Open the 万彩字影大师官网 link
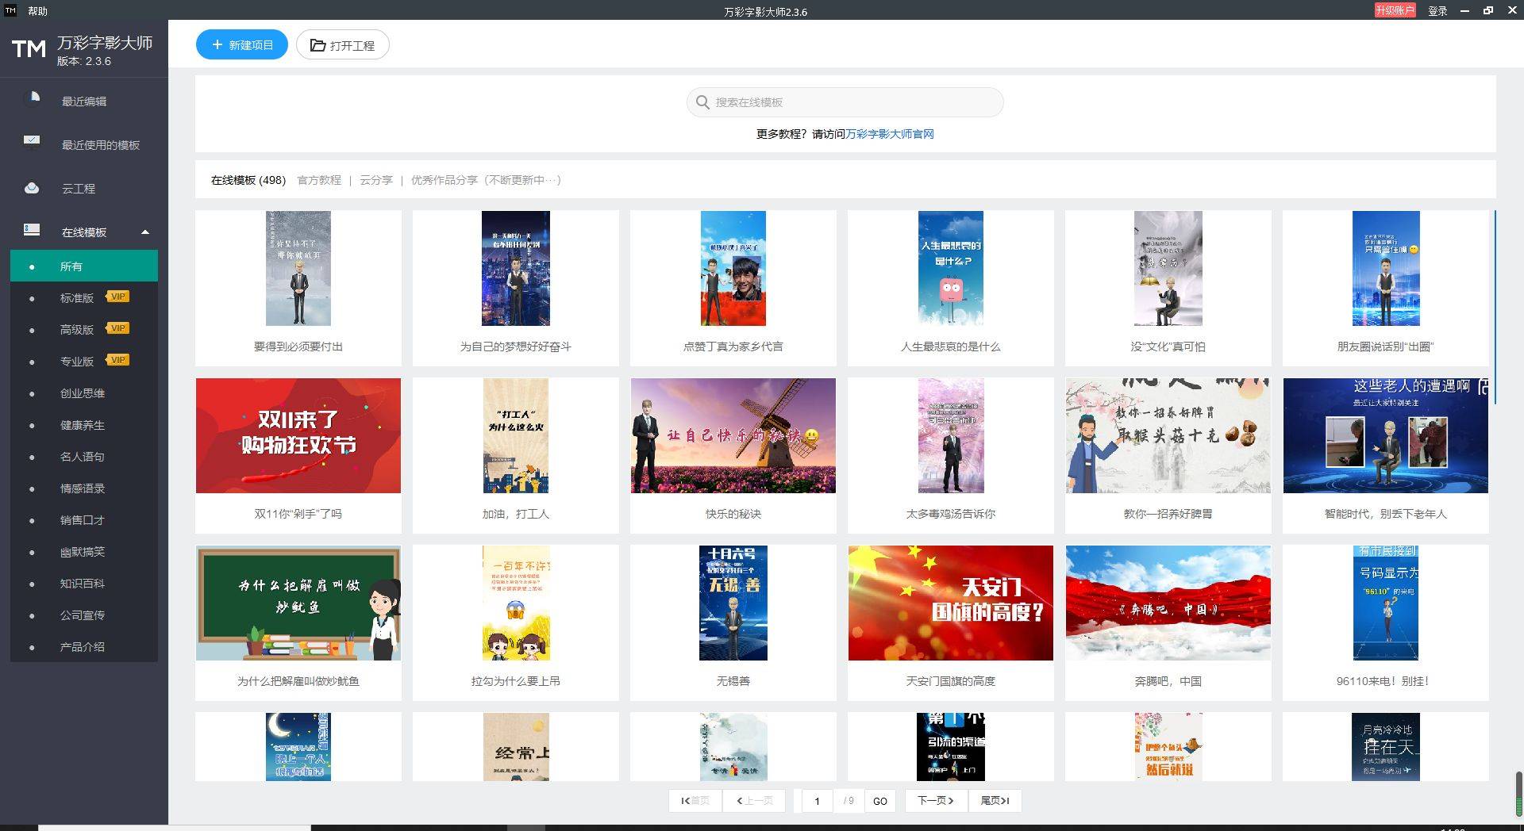The width and height of the screenshot is (1524, 831). pyautogui.click(x=889, y=134)
